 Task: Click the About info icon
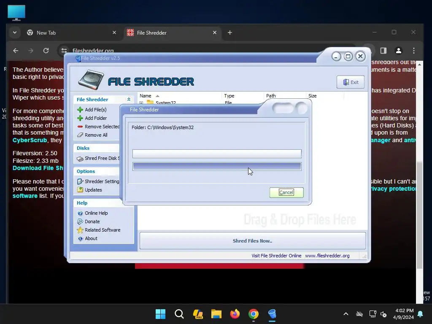(80, 239)
